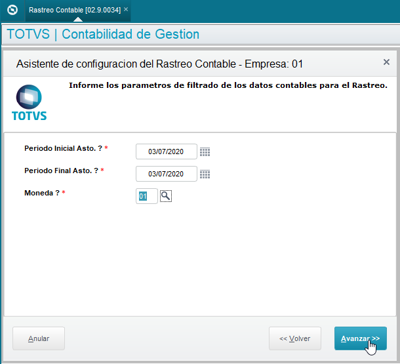The width and height of the screenshot is (400, 364).
Task: Close the Rastreo Contable tab
Action: coord(126,9)
